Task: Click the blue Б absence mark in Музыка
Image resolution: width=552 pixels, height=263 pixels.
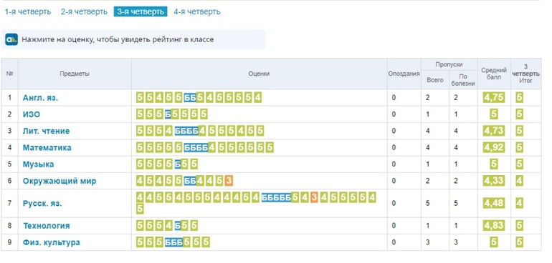Action: point(178,164)
